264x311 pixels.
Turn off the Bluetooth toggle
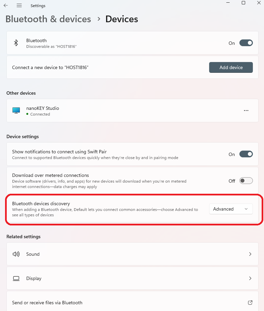coord(246,43)
